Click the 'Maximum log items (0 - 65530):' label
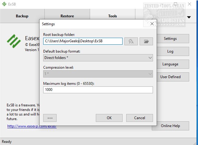This screenshot has height=145, width=198. tap(69, 84)
